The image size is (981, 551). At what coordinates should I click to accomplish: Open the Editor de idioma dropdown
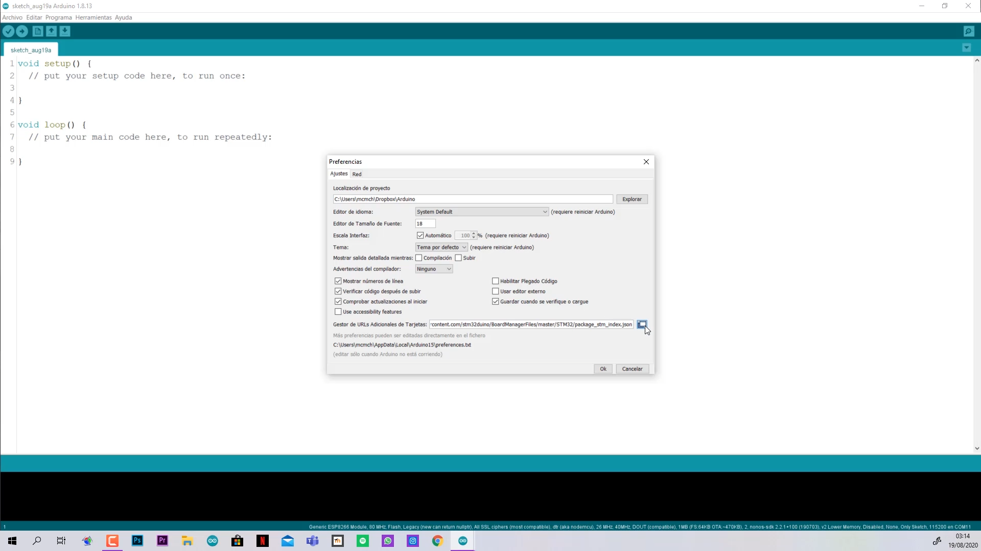pos(482,212)
